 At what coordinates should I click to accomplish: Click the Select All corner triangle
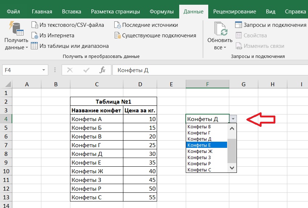[8, 84]
